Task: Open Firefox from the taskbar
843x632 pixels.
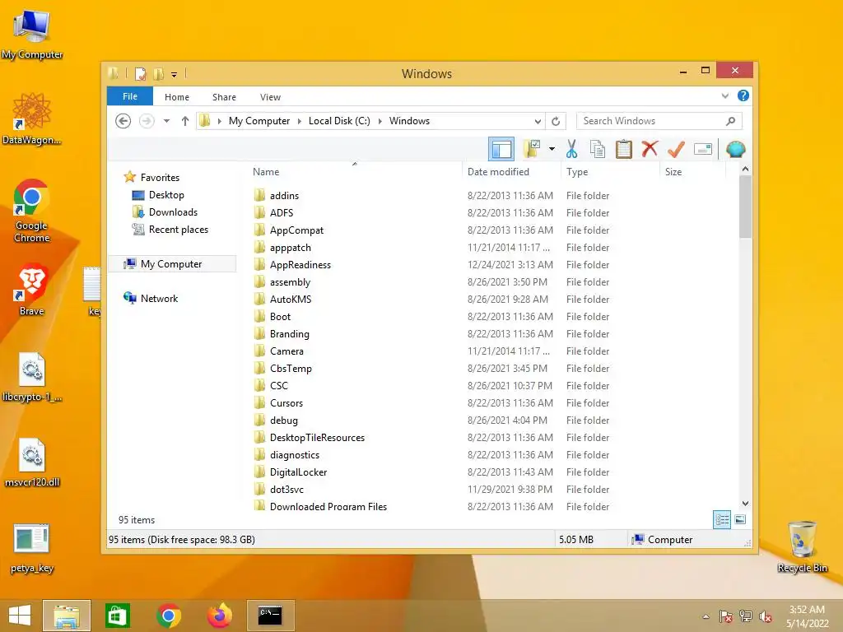Action: point(219,616)
